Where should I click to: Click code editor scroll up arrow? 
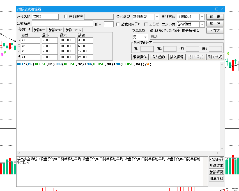[222, 64]
